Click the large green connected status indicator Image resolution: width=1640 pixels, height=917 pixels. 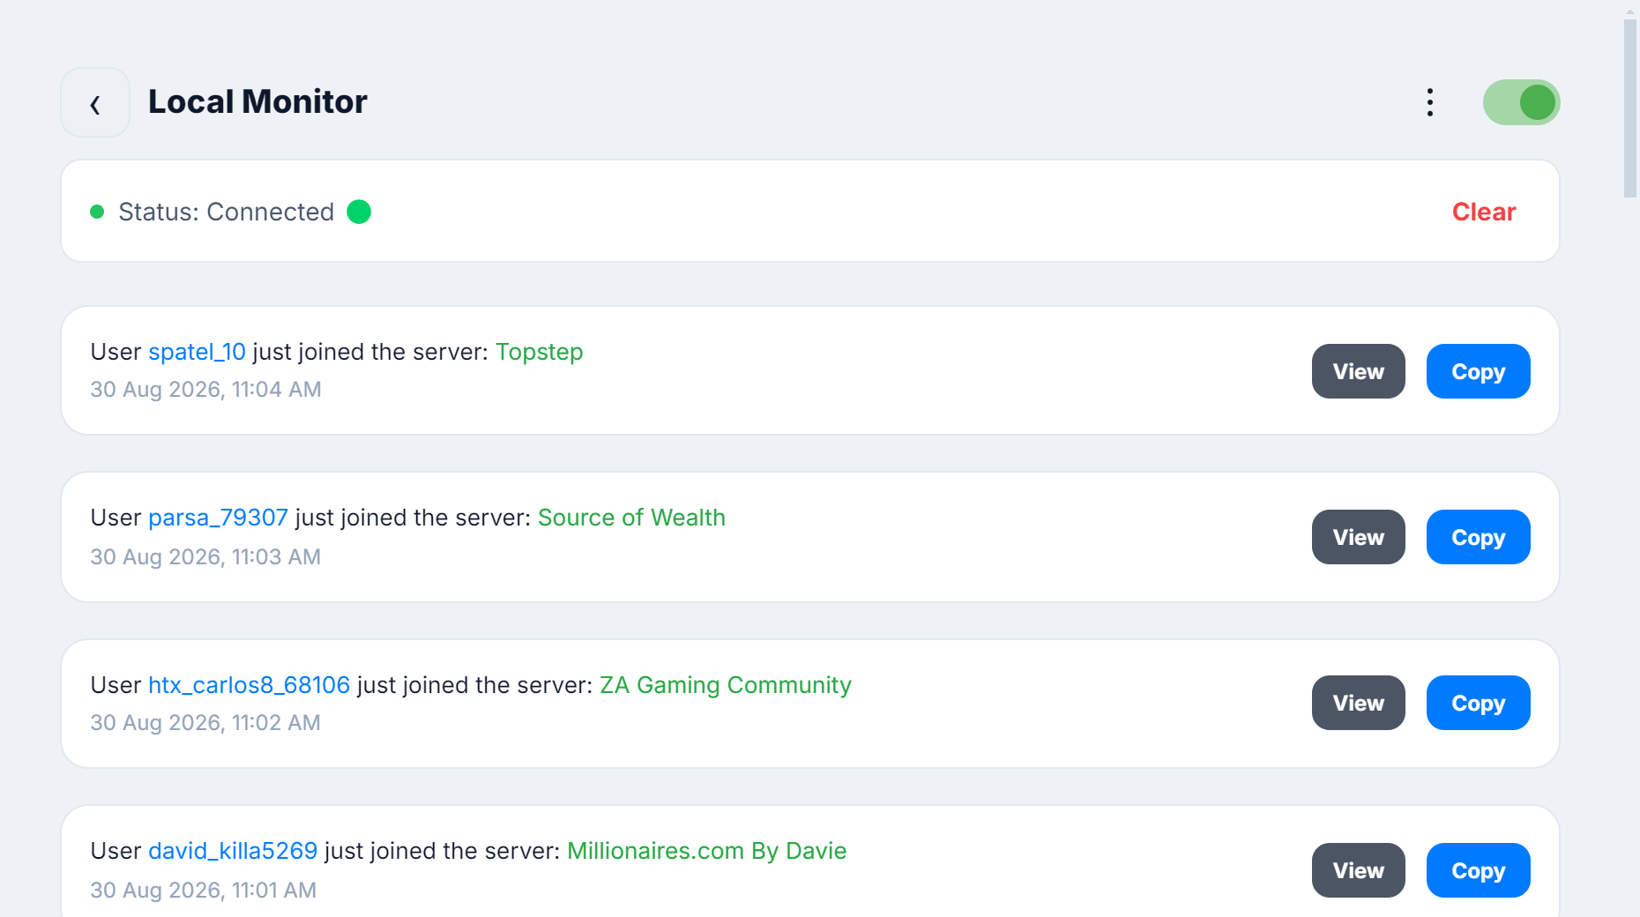pyautogui.click(x=359, y=212)
